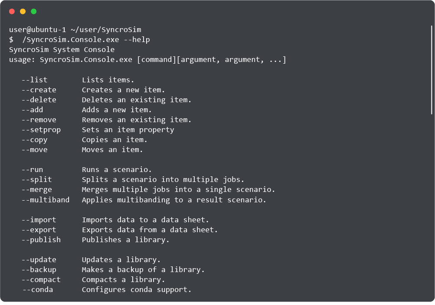Click the --import command option
The height and width of the screenshot is (305, 435).
[x=39, y=220]
